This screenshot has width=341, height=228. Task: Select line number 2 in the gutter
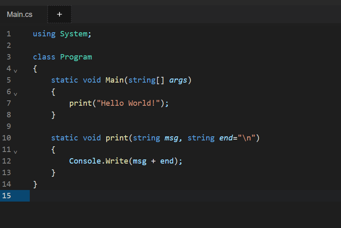coord(9,45)
